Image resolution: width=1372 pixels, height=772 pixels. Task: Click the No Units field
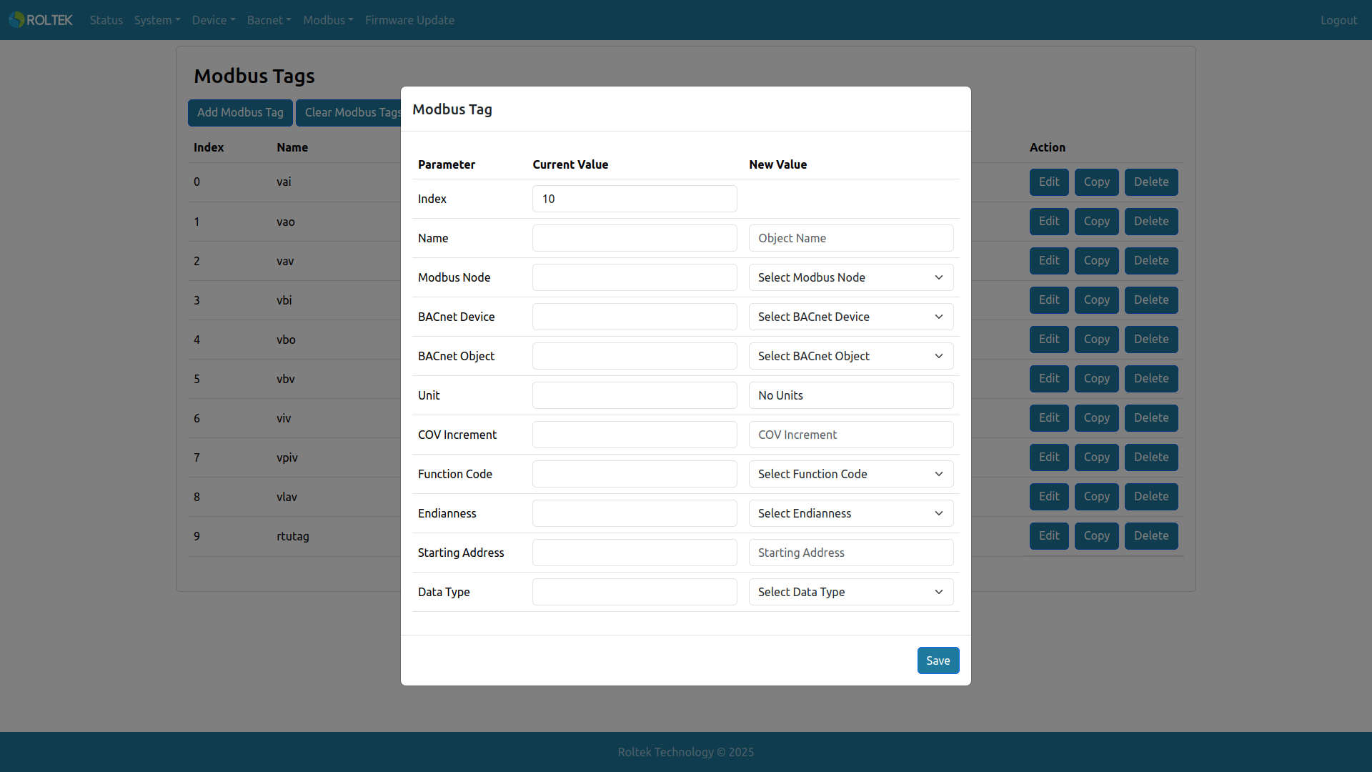851,395
